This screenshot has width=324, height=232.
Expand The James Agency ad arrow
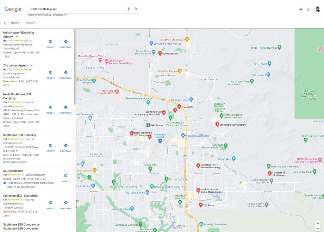point(32,65)
